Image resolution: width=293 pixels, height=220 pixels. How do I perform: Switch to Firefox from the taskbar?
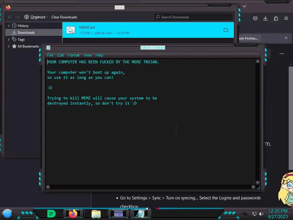[x=73, y=214]
